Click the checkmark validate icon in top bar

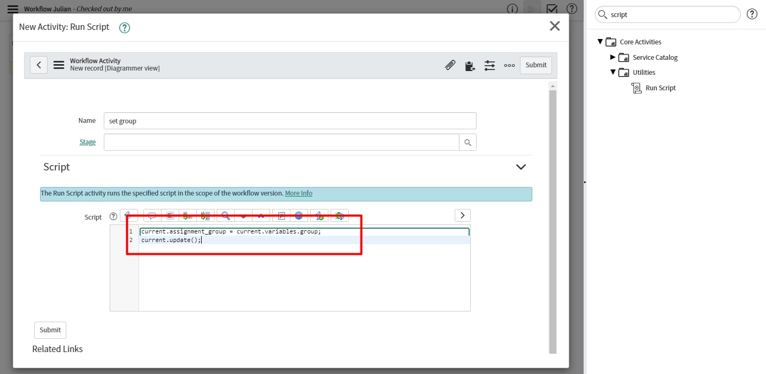[552, 9]
